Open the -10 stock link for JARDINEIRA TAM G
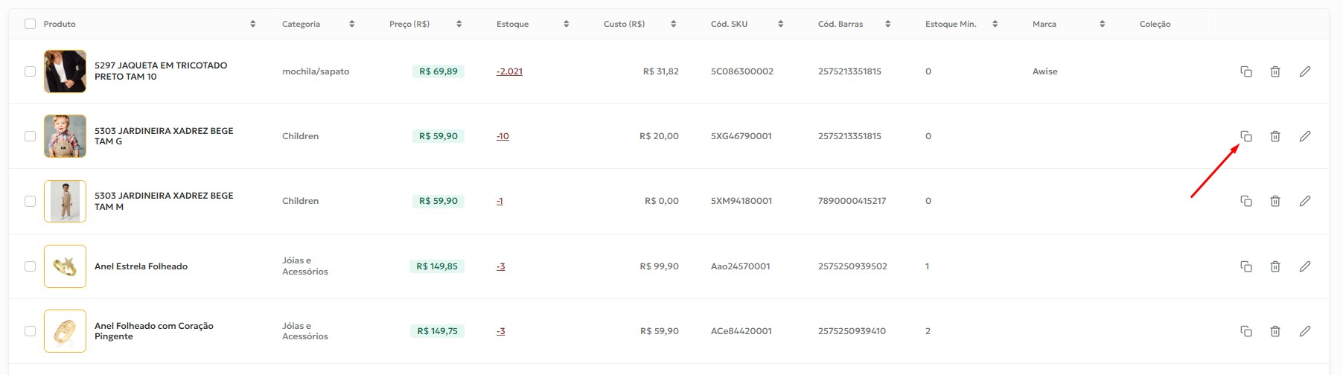This screenshot has height=375, width=1343. (x=503, y=136)
